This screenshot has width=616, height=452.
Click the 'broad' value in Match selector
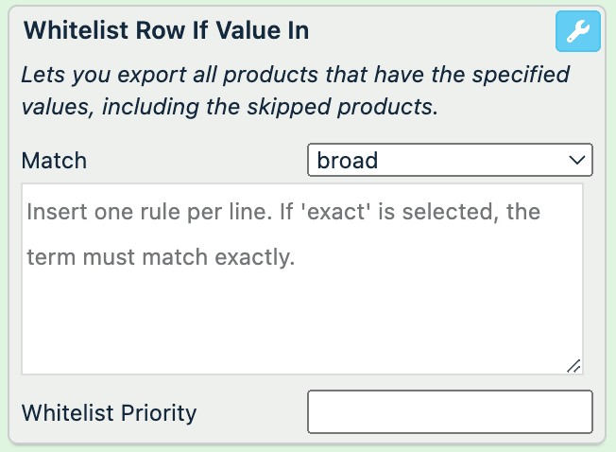348,160
